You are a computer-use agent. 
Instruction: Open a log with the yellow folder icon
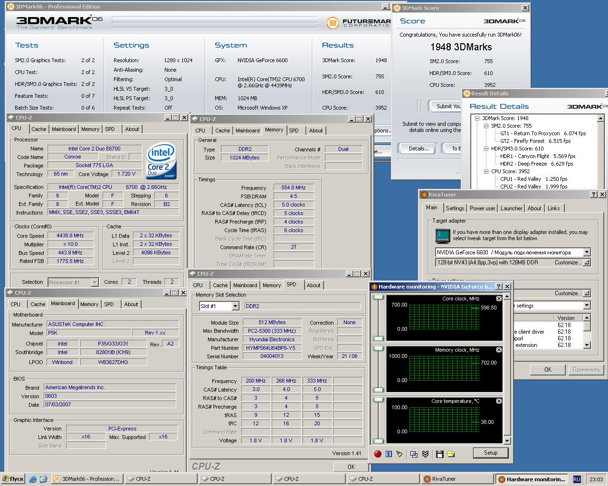point(451,454)
